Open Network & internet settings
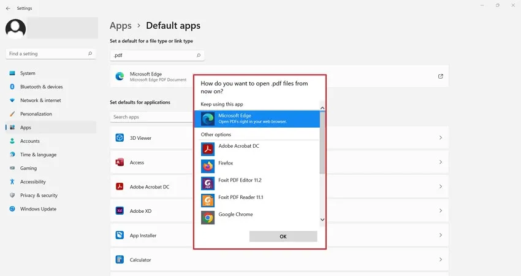 pos(51,101)
